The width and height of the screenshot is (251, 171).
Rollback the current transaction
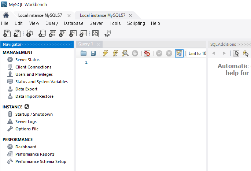[x=169, y=53]
